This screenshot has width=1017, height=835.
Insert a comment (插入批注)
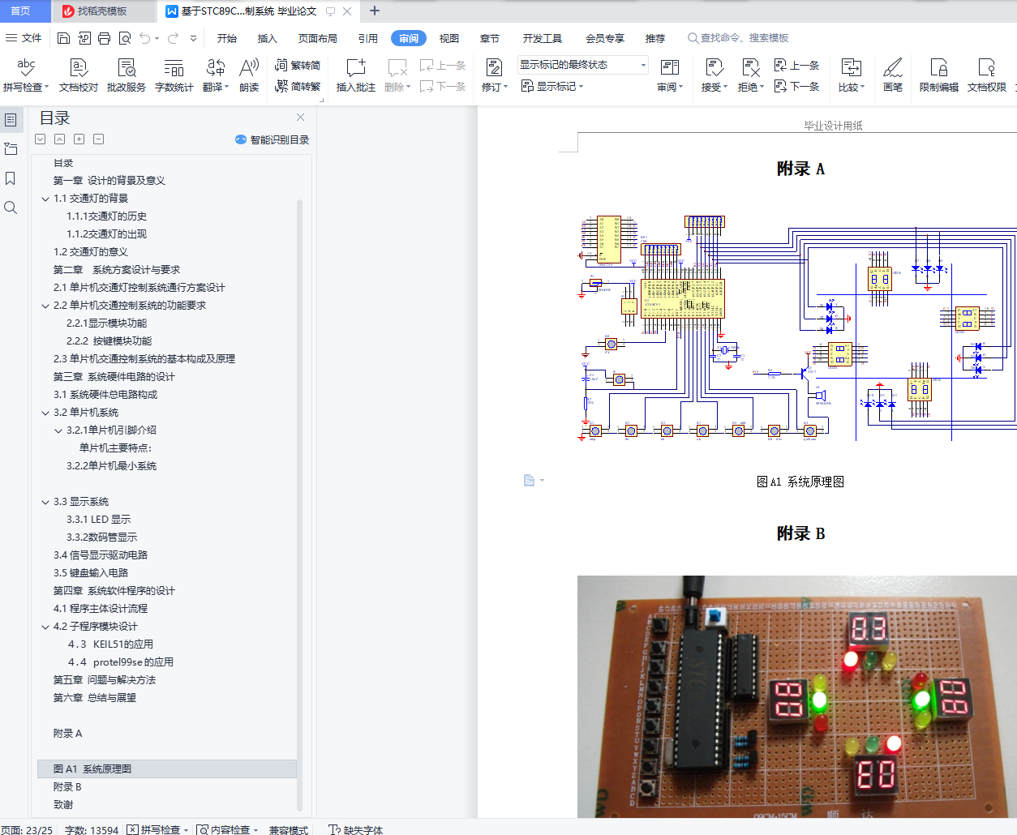(x=355, y=75)
